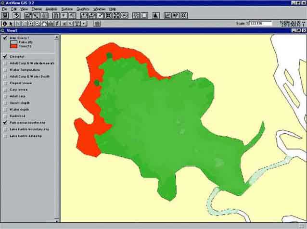Open the Theme menu

(37, 9)
